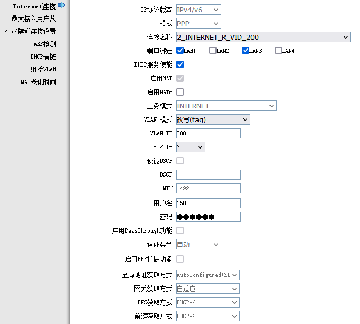
Task: Enable the 启用NAT6 checkbox
Action: [x=180, y=92]
